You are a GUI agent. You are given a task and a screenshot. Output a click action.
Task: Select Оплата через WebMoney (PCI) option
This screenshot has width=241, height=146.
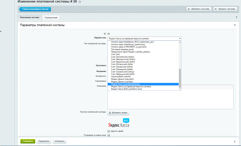[143, 42]
